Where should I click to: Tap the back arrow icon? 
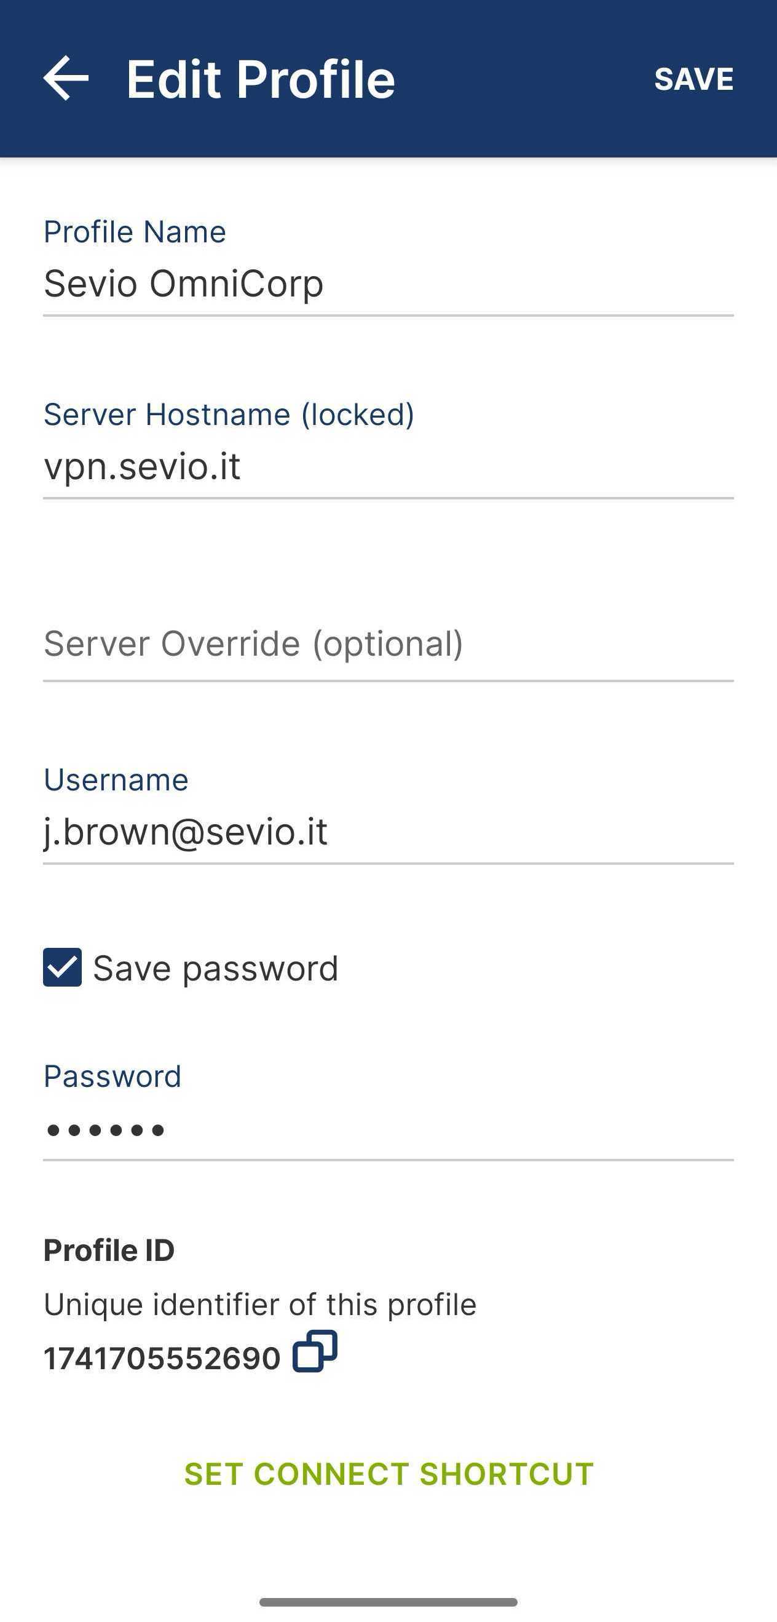click(66, 78)
